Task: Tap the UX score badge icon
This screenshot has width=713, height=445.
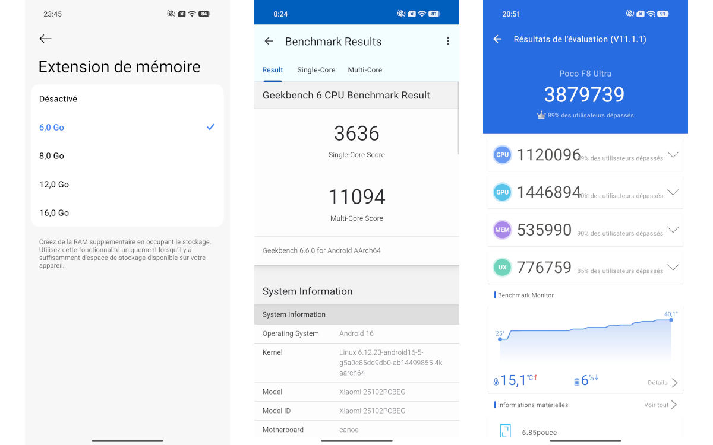Action: tap(502, 267)
